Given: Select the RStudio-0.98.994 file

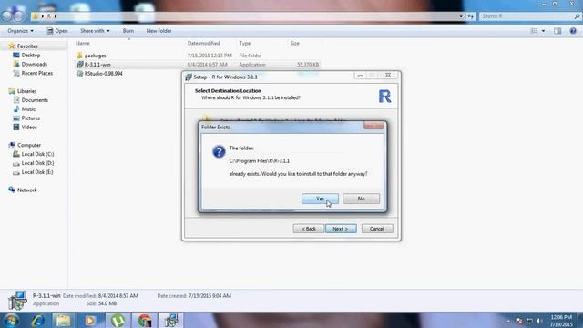Looking at the screenshot, I should pyautogui.click(x=103, y=74).
